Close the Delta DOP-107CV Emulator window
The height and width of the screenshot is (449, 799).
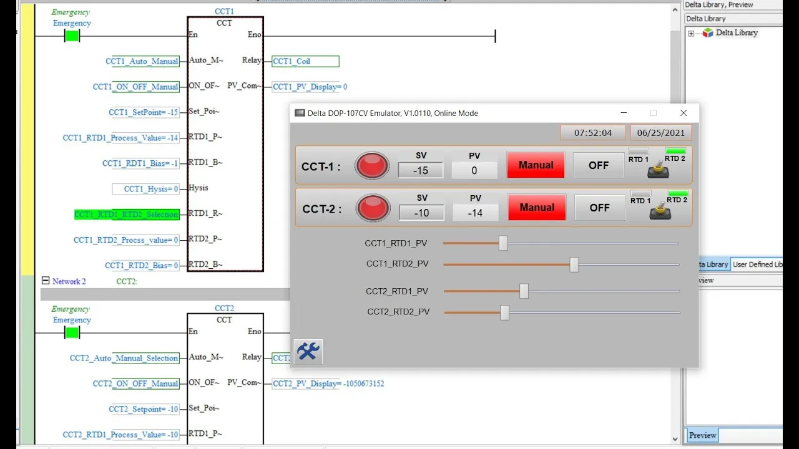684,113
